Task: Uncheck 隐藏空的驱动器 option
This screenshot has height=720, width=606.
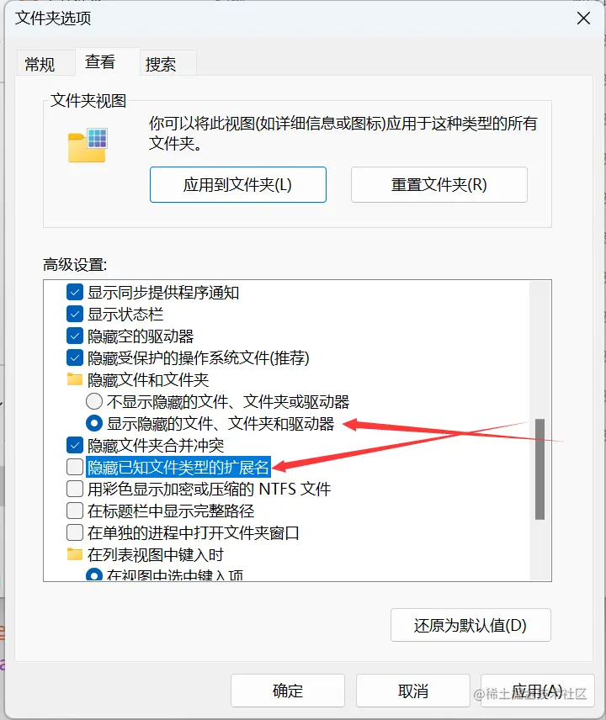Action: [x=74, y=336]
